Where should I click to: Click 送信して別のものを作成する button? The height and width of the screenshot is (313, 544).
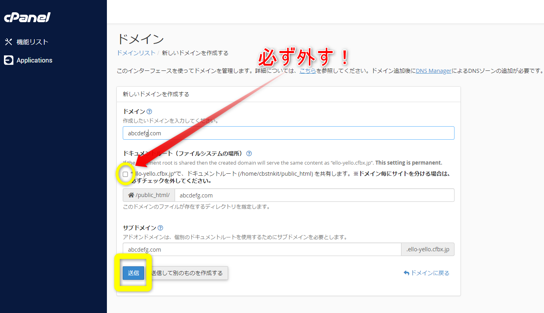[x=187, y=273]
